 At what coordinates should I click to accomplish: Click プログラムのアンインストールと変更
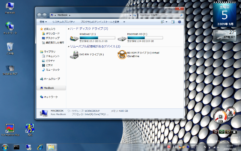(100, 22)
